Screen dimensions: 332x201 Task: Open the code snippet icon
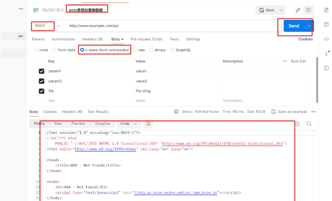[326, 39]
